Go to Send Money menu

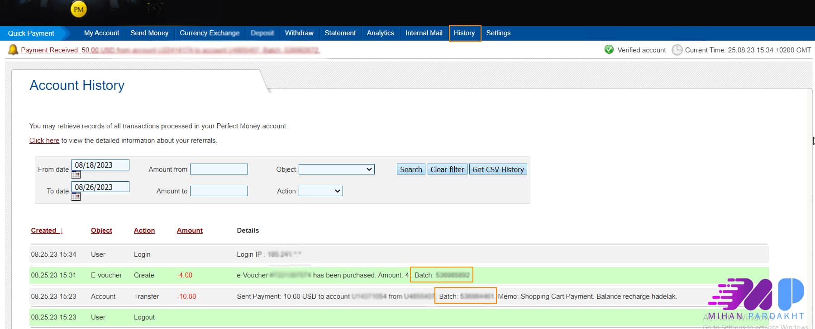149,33
